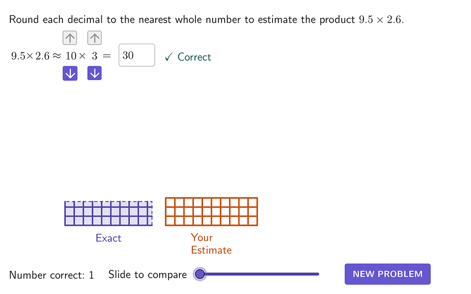
Task: Click the instruction text at the top
Action: [206, 20]
